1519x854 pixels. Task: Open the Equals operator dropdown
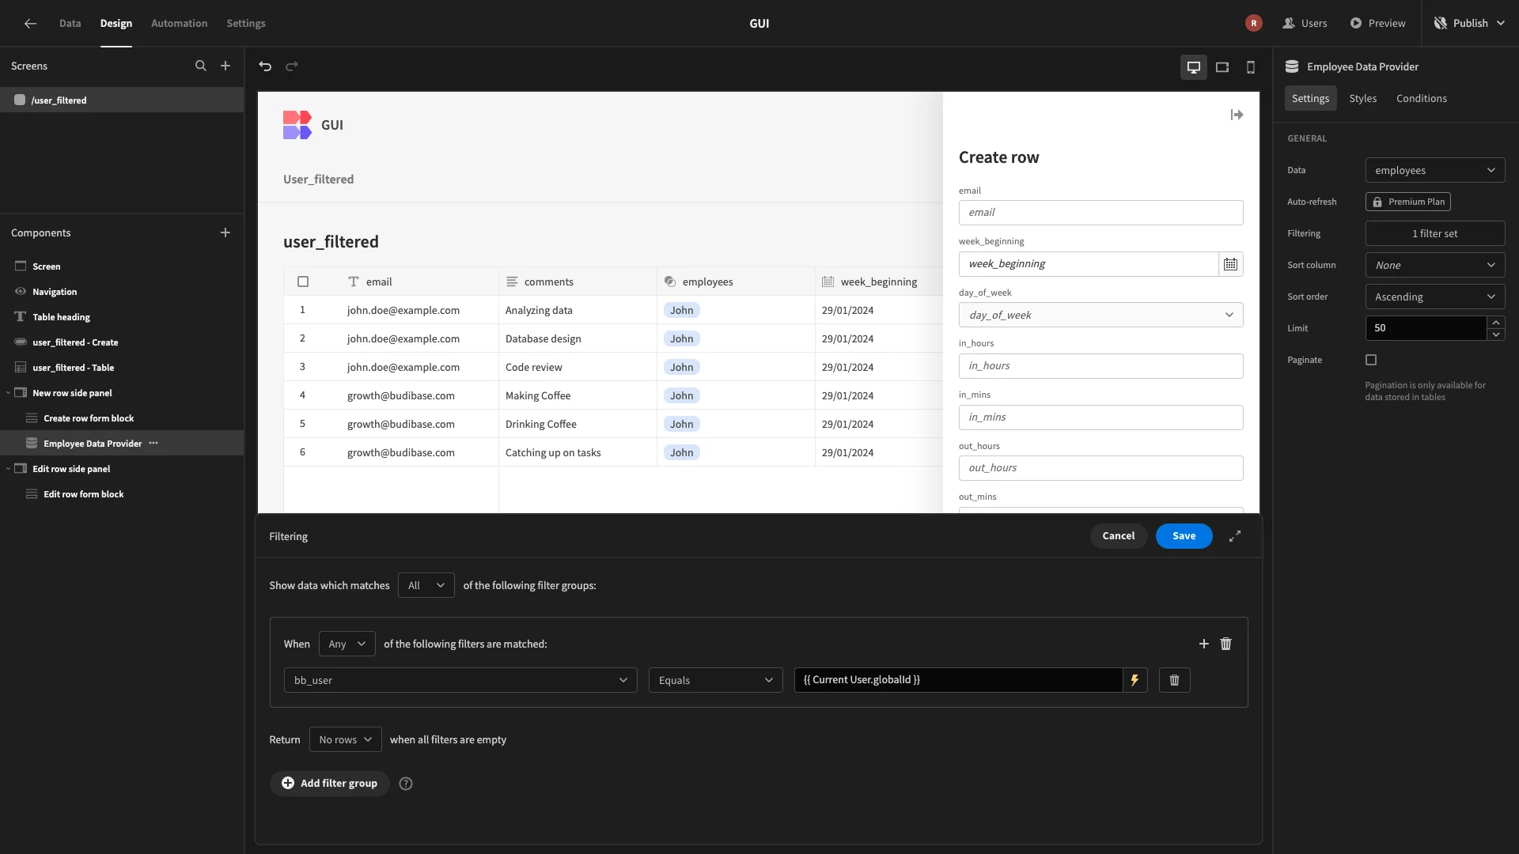715,680
